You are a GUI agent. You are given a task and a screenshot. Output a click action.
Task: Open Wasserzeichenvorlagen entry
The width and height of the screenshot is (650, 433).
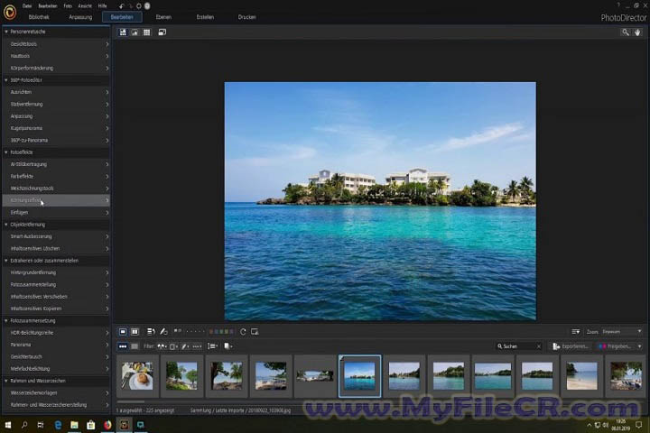click(x=56, y=392)
